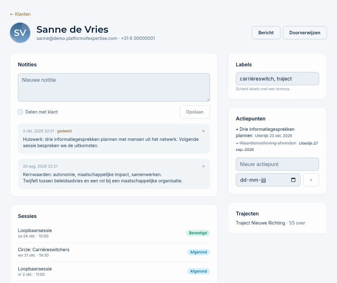Select the struck-through Waardenoefening afronden action point

point(266,143)
